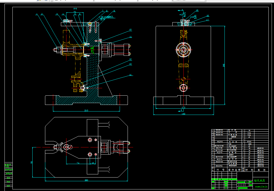274x191 pixels.
Task: Click the 74 dimension in plan view
Action: [78, 163]
